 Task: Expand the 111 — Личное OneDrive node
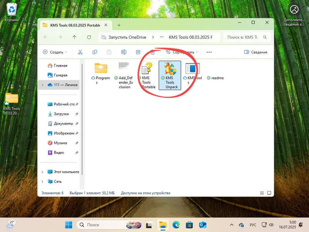click(x=42, y=85)
